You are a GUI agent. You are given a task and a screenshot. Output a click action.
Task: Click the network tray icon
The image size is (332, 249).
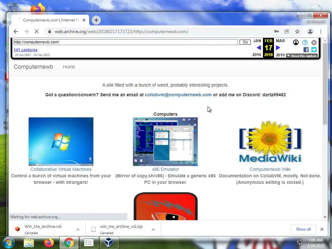[299, 243]
